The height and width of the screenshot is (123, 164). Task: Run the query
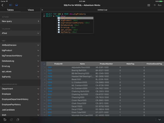(160, 5)
